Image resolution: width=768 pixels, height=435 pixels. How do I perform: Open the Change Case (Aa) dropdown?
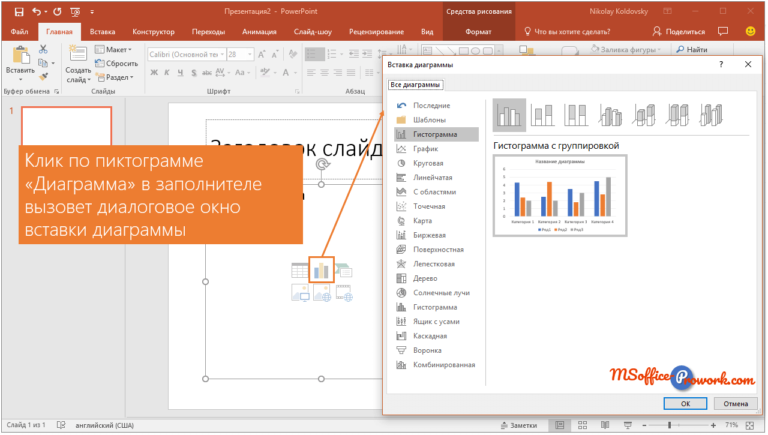[x=243, y=73]
